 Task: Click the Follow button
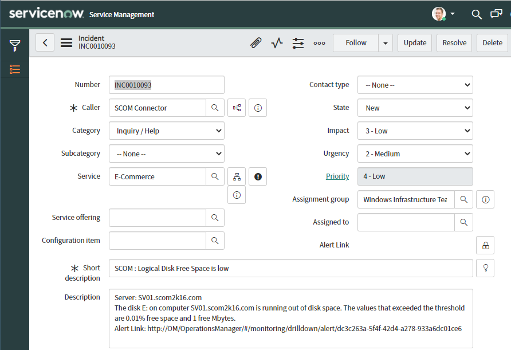point(356,43)
